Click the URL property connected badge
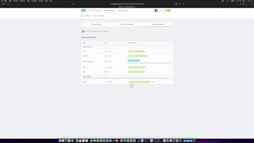Viewport: 254px width, 143px height. 137,72
